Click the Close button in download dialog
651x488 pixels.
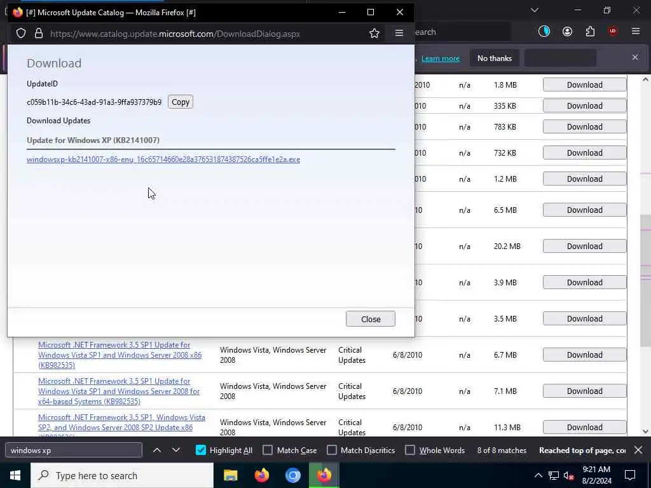pos(371,319)
